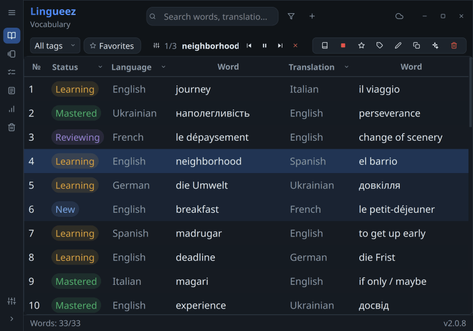Click el barrio translation cell
473x331 pixels.
click(x=378, y=161)
